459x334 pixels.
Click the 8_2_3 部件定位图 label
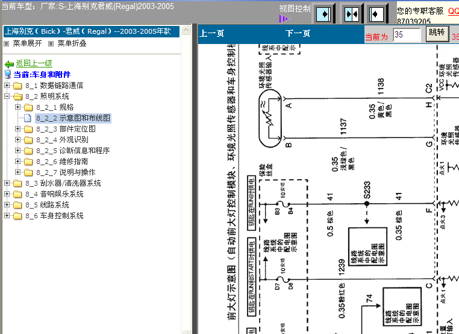pyautogui.click(x=66, y=129)
